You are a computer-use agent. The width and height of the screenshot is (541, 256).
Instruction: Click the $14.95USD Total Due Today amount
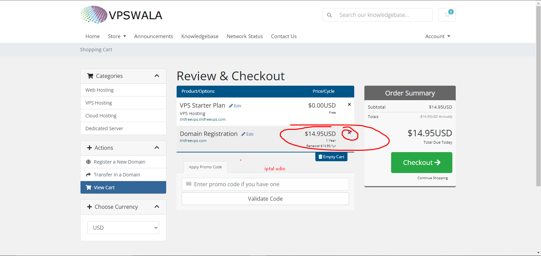(x=430, y=133)
